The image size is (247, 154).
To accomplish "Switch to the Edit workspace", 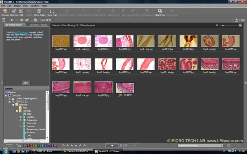I will (x=21, y=12).
